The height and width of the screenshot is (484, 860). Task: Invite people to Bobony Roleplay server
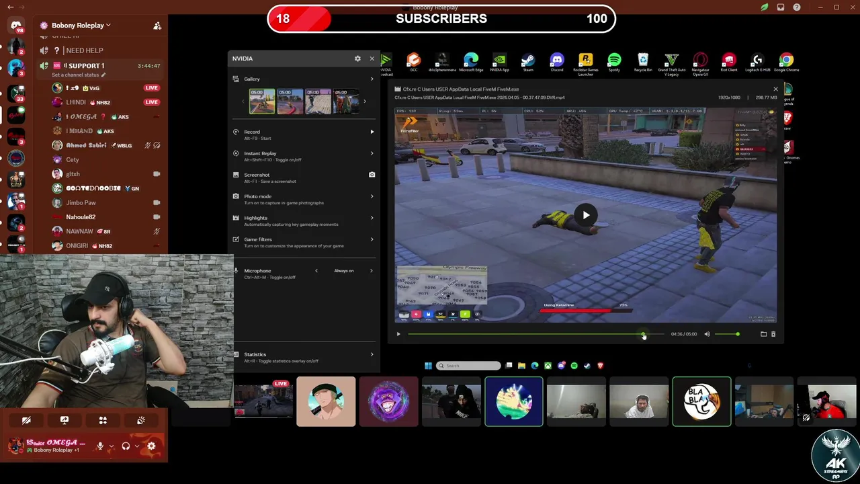[157, 26]
